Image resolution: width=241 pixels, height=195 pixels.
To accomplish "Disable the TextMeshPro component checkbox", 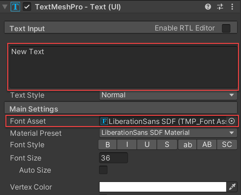I will pyautogui.click(x=27, y=7).
